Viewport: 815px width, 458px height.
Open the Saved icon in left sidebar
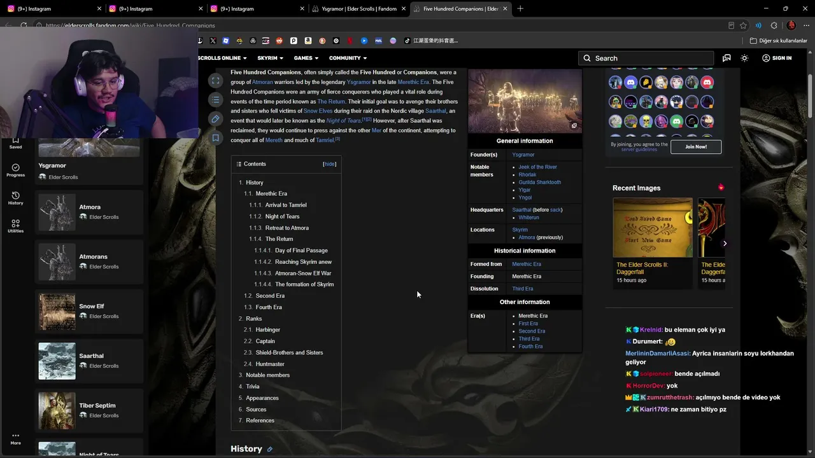[15, 142]
